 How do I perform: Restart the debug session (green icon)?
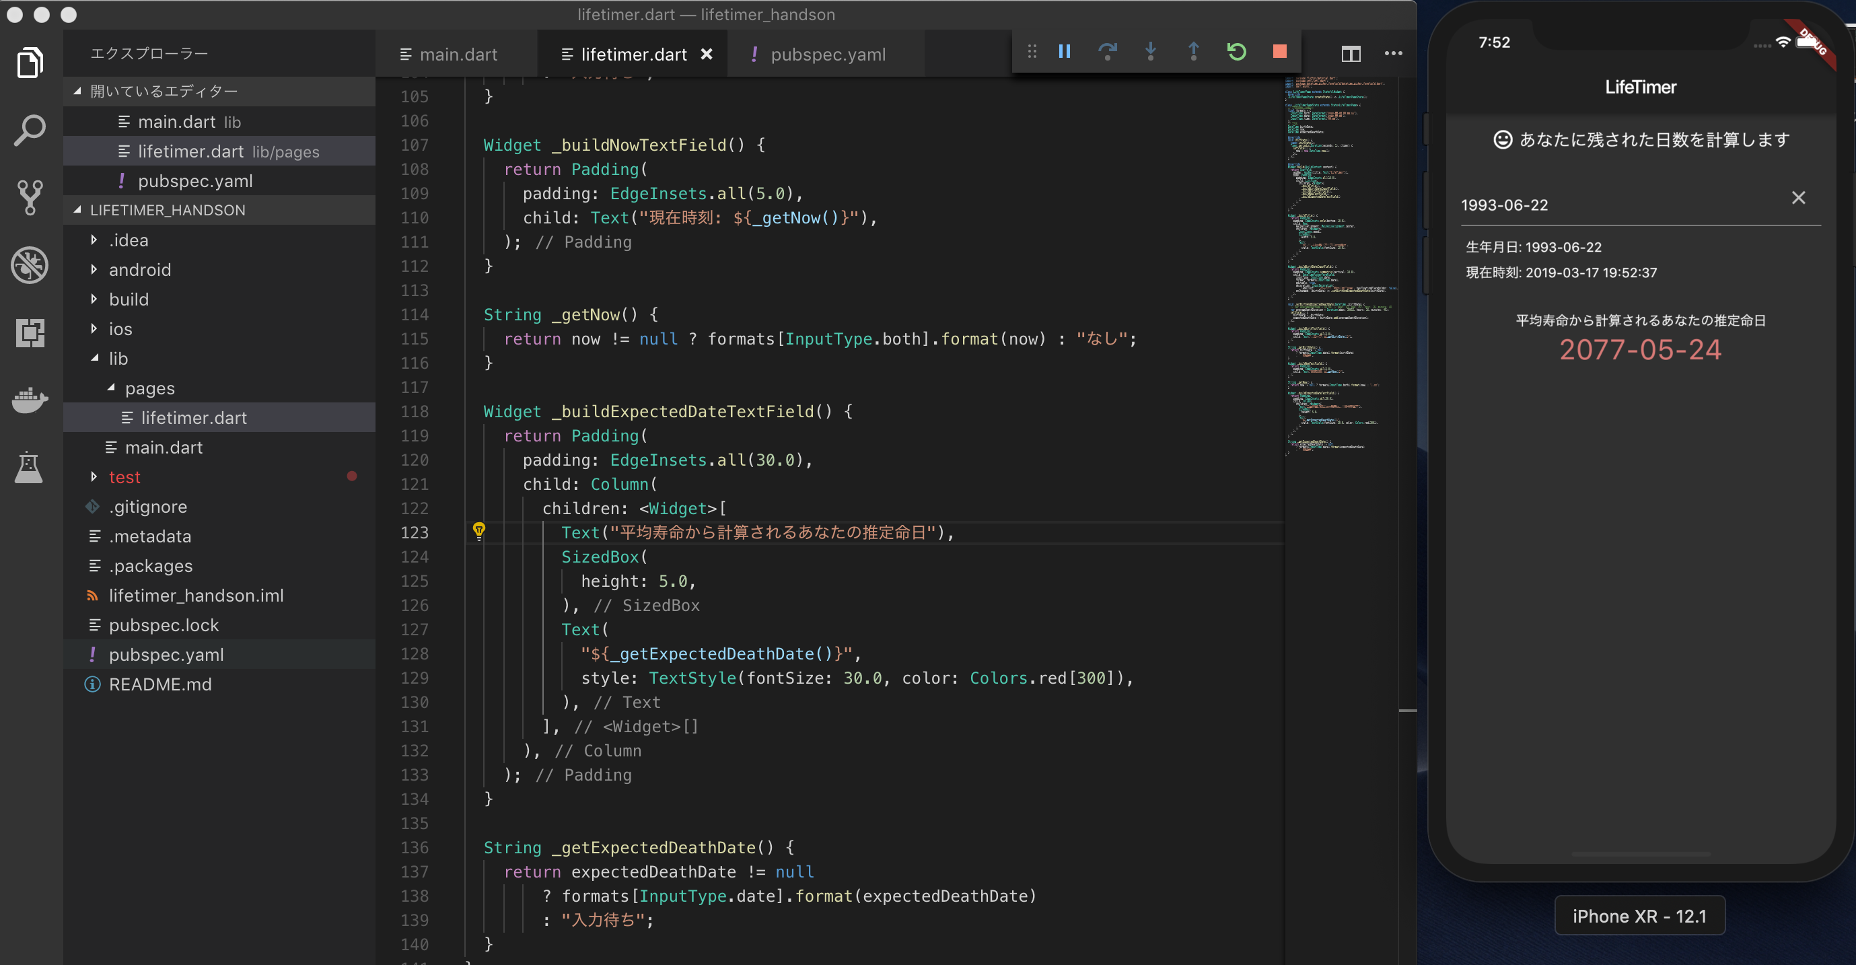pos(1236,51)
